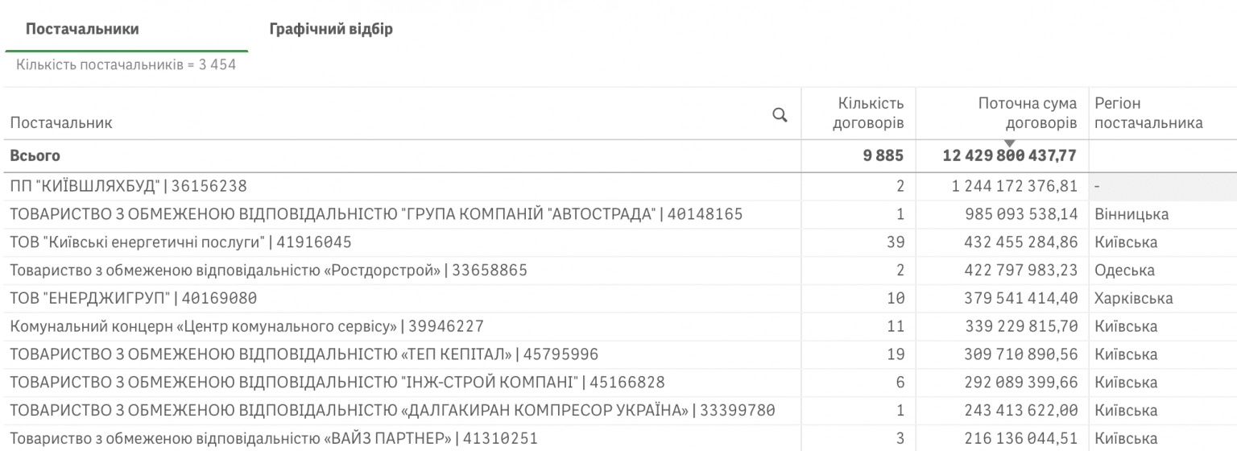Click the contract count 19
Image resolution: width=1237 pixels, height=451 pixels.
896,355
